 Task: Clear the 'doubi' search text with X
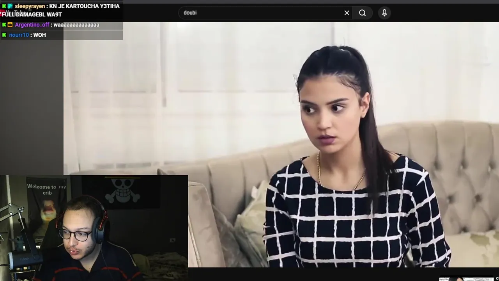[x=347, y=13]
